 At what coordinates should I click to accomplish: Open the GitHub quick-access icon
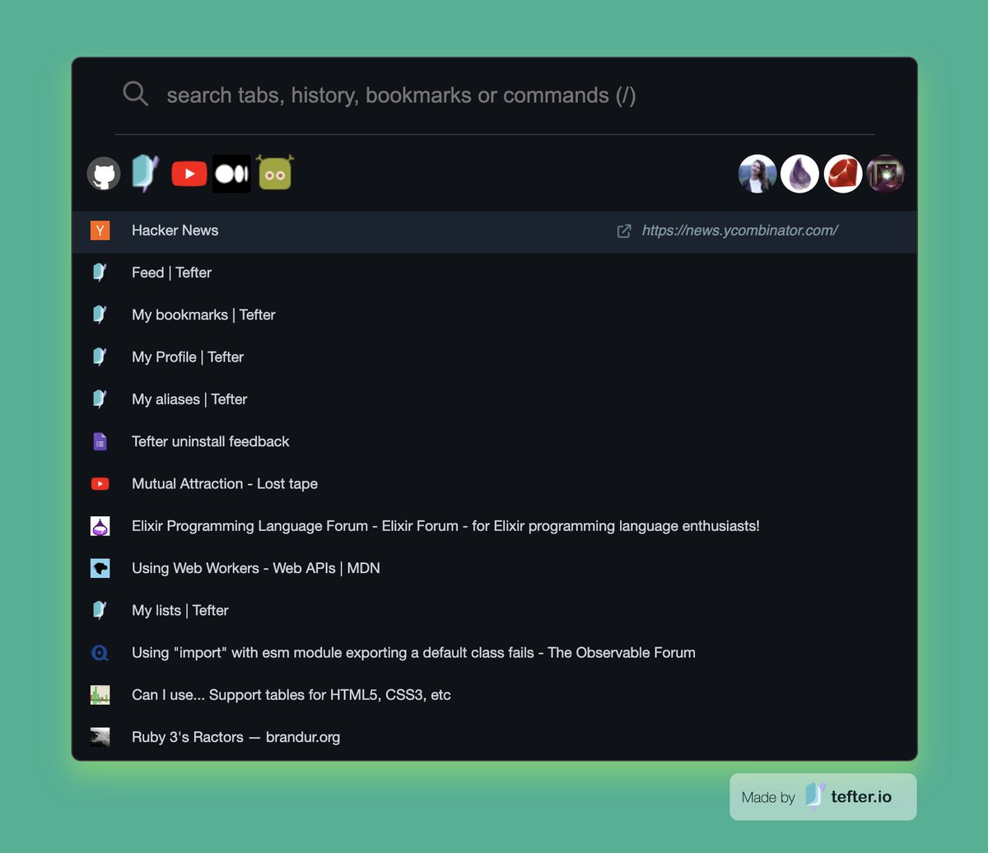[103, 173]
